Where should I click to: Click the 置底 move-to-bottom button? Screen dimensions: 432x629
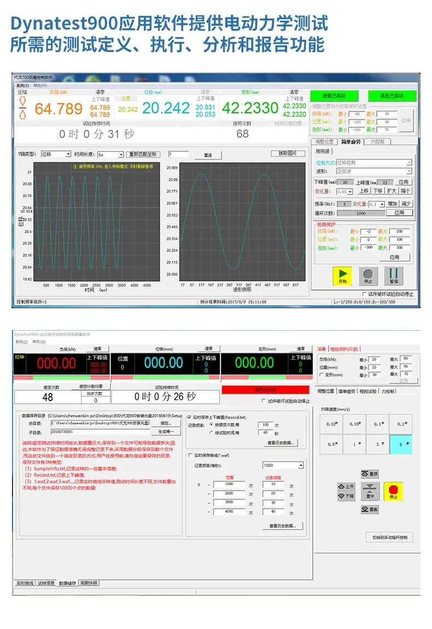coord(370,509)
